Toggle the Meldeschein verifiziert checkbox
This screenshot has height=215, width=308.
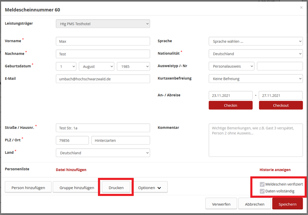262,184
